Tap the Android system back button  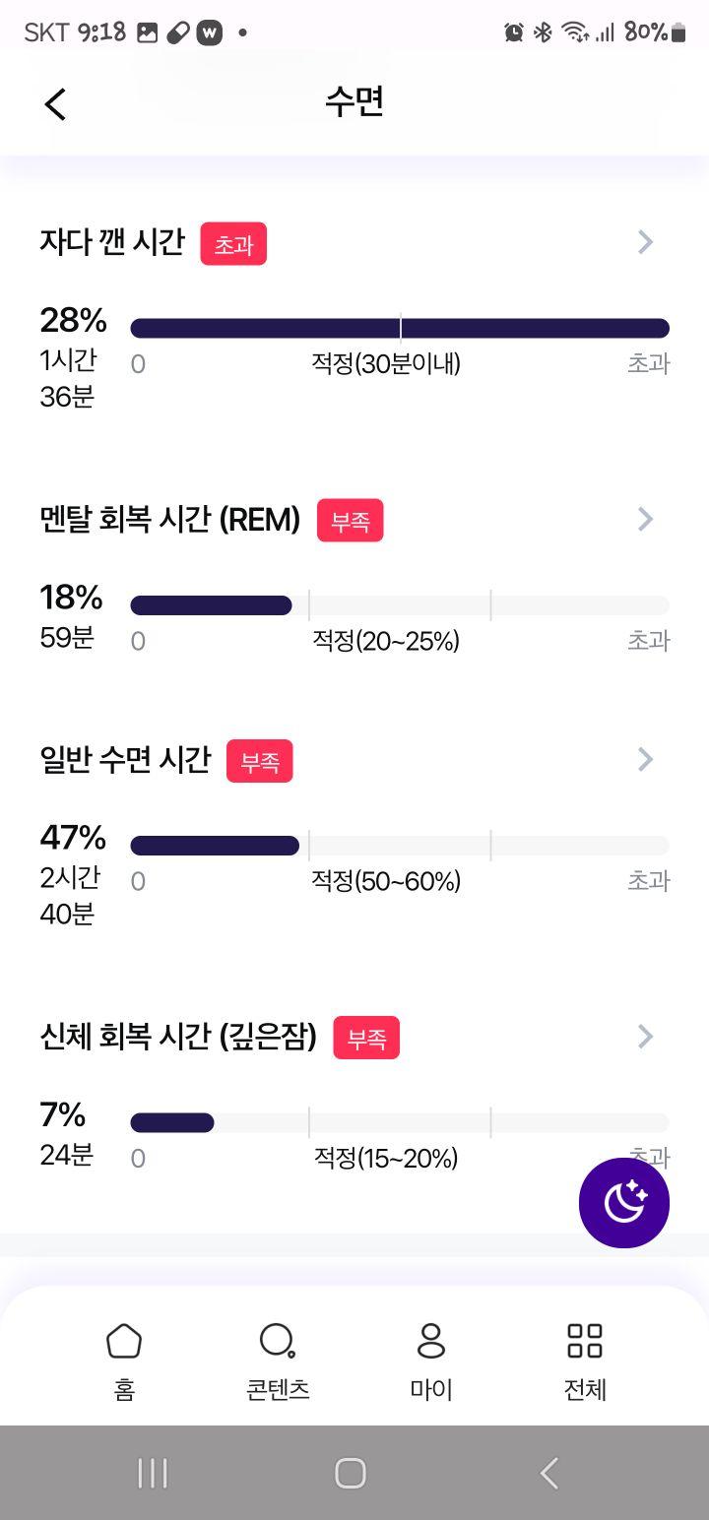(549, 1474)
